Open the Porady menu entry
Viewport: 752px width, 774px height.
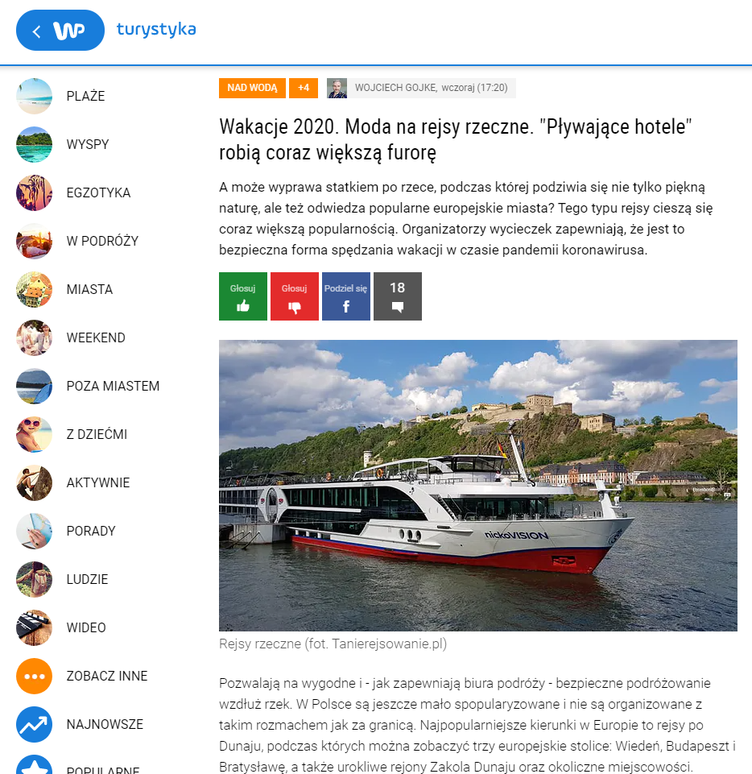point(91,531)
